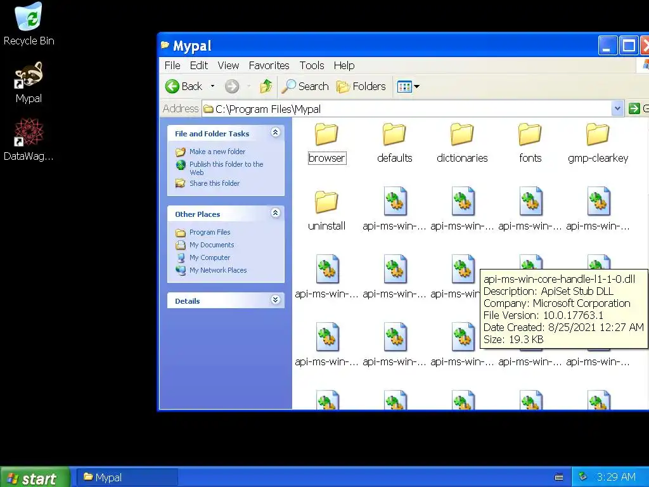Click the system tray icon beside the clock
Screen dimensions: 649x487
tap(583, 477)
